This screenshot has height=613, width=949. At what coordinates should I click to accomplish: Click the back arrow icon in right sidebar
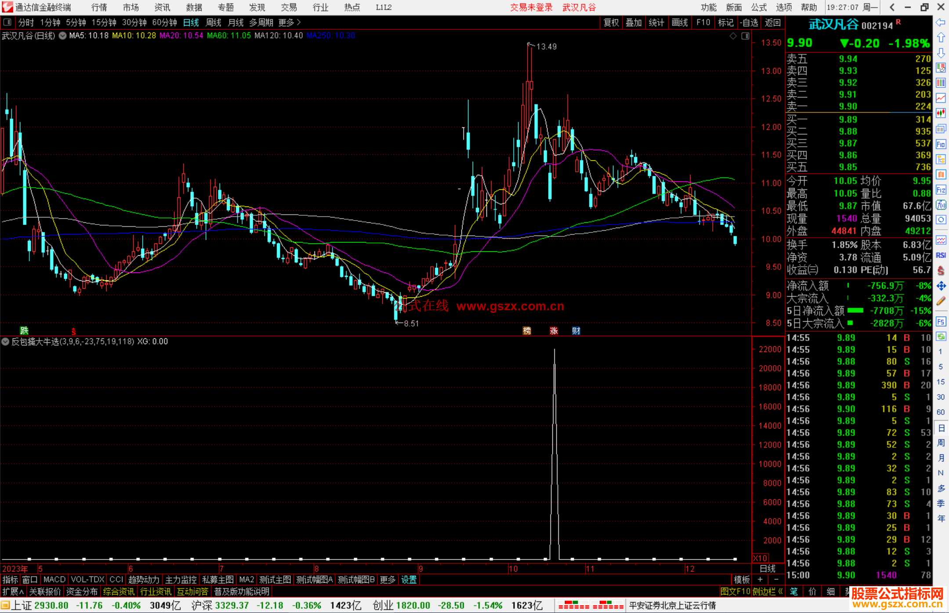941,22
